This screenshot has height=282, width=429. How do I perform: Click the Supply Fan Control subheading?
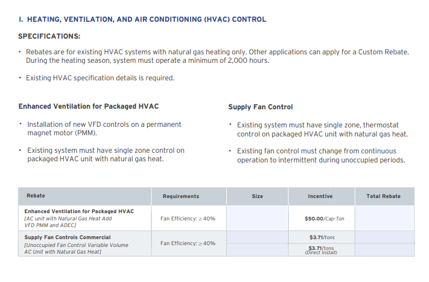click(x=261, y=107)
